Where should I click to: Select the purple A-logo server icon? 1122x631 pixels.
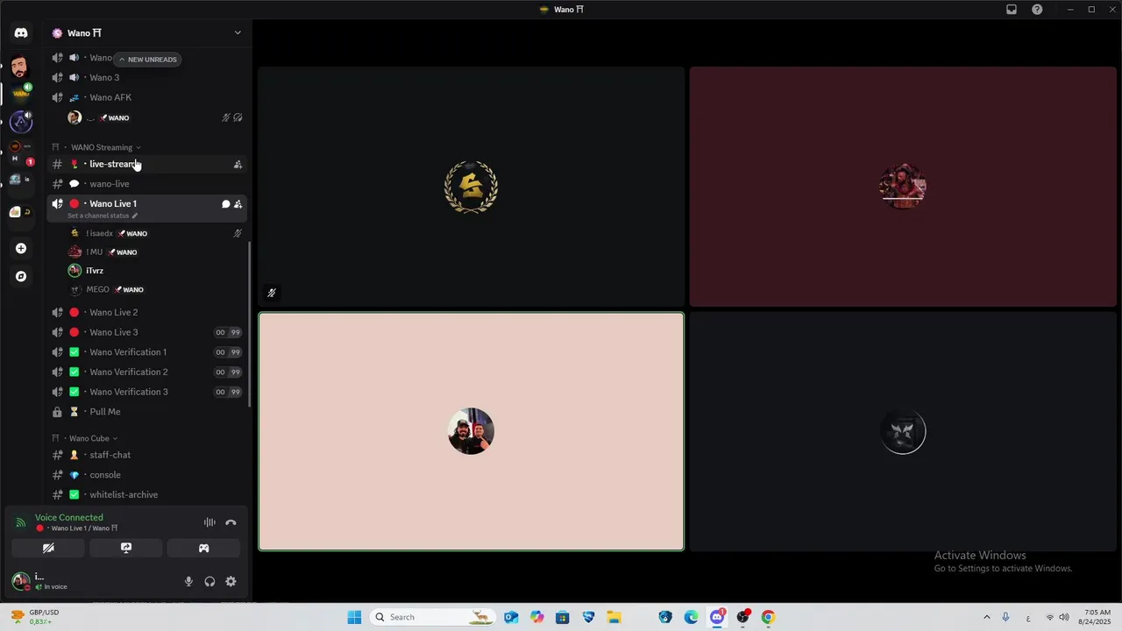[21, 122]
